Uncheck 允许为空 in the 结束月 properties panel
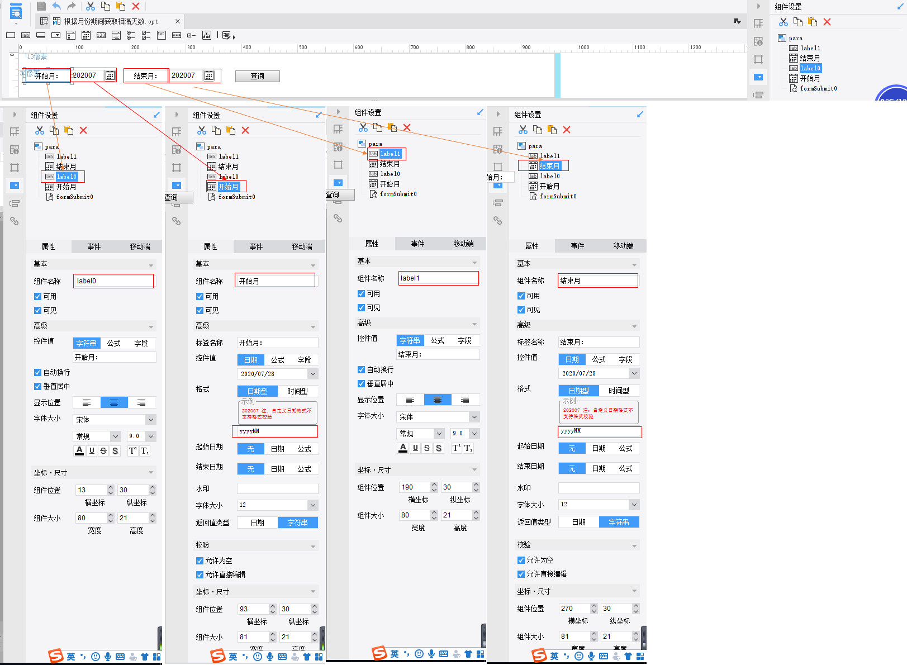The width and height of the screenshot is (907, 665). point(521,560)
